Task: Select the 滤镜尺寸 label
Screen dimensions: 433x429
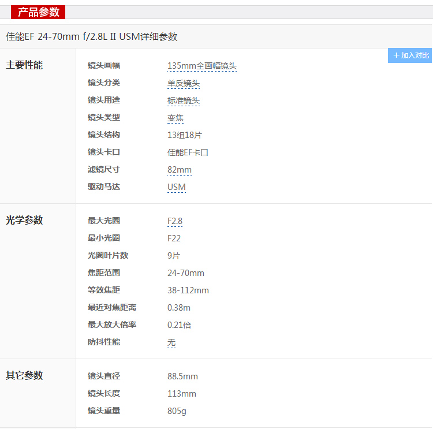Action: 104,169
